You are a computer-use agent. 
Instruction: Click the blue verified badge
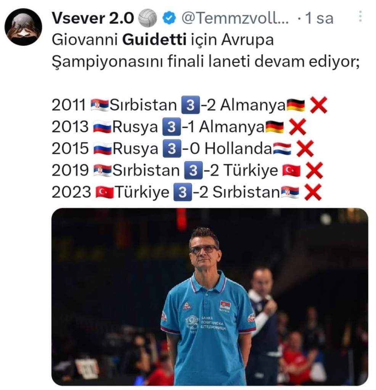point(169,18)
